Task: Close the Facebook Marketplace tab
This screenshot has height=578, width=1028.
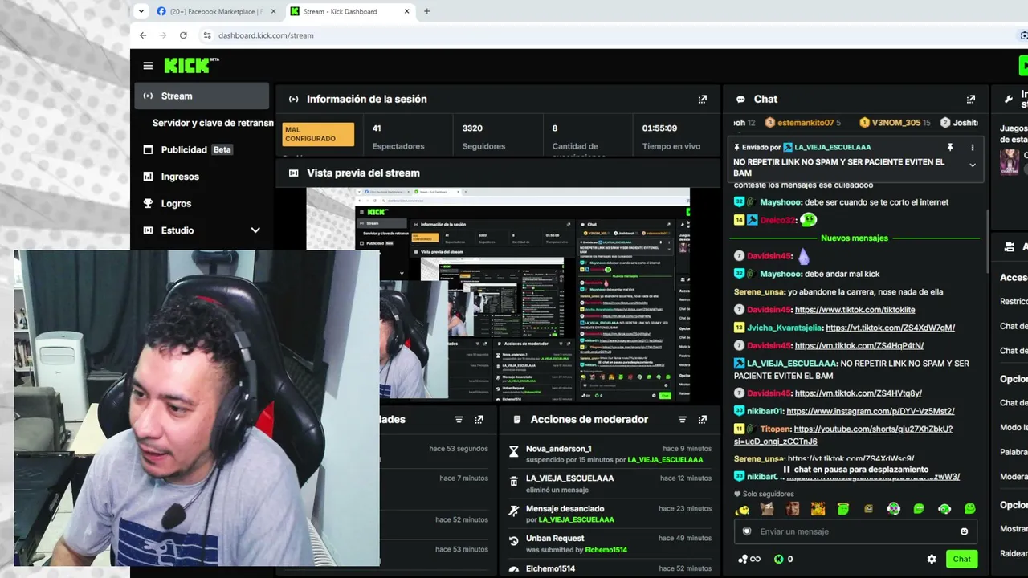Action: click(x=273, y=11)
